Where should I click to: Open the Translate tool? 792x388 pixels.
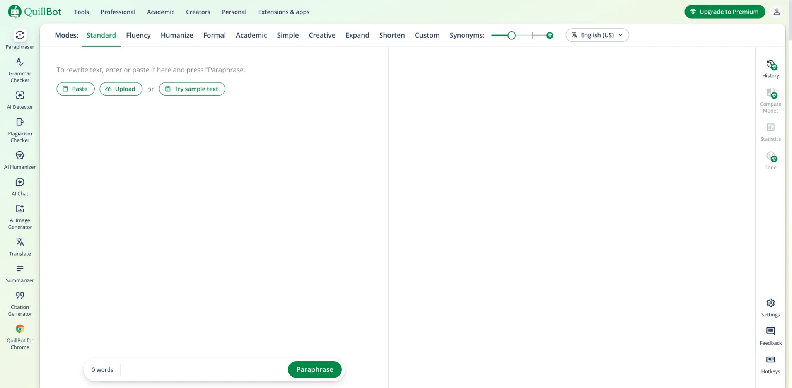coord(20,246)
